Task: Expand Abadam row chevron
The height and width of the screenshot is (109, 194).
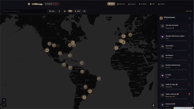Action: (x=189, y=38)
